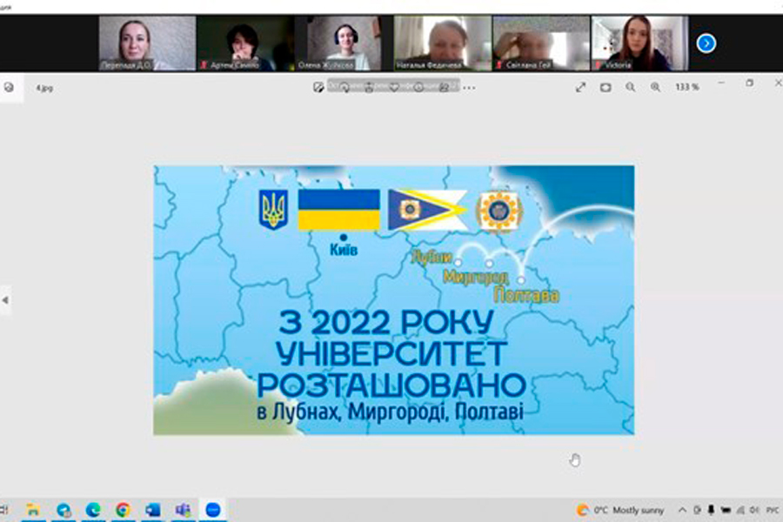Open File Explorer from the taskbar
This screenshot has width=783, height=522.
click(33, 510)
